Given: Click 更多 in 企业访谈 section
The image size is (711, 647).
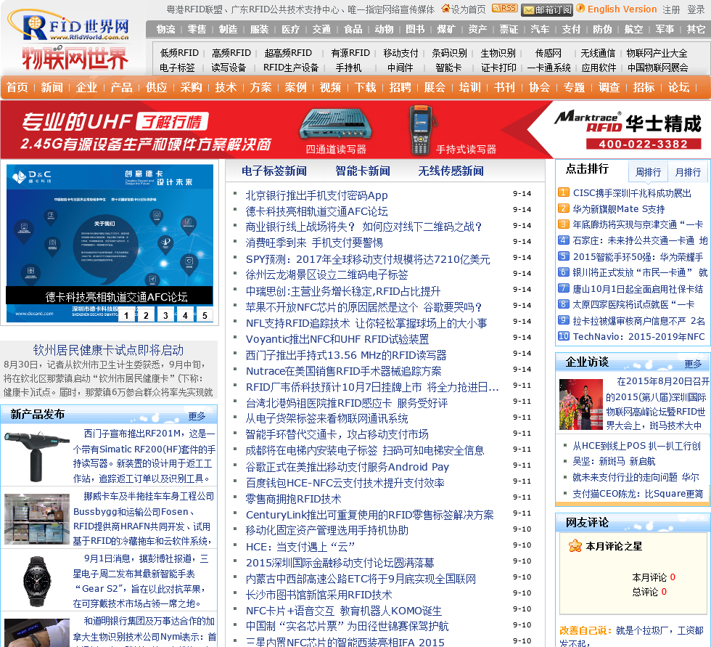Looking at the screenshot, I should 693,364.
